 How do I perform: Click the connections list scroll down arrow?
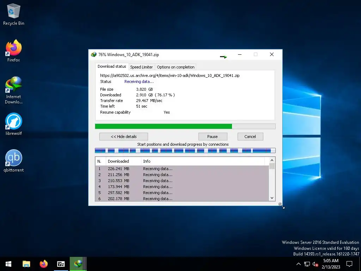272,198
